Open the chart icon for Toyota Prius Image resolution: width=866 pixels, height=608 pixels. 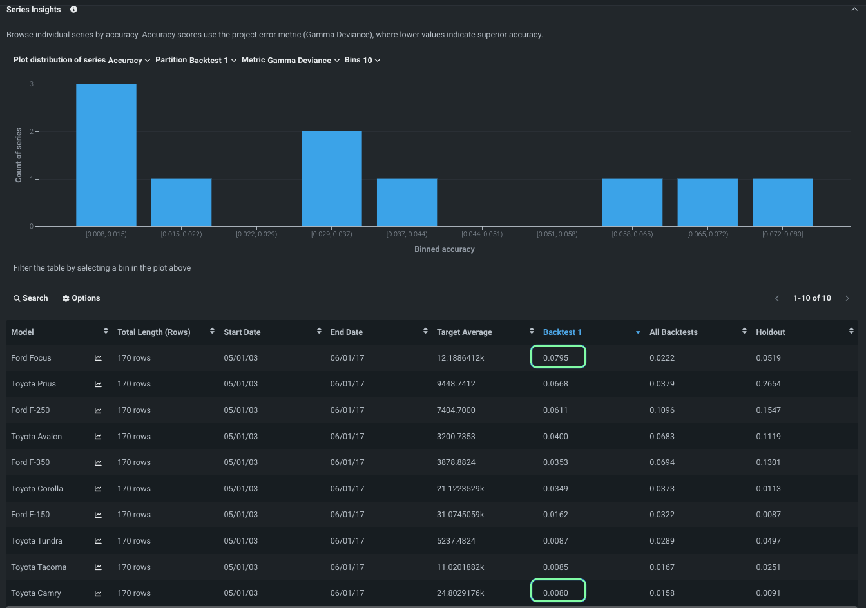coord(99,384)
